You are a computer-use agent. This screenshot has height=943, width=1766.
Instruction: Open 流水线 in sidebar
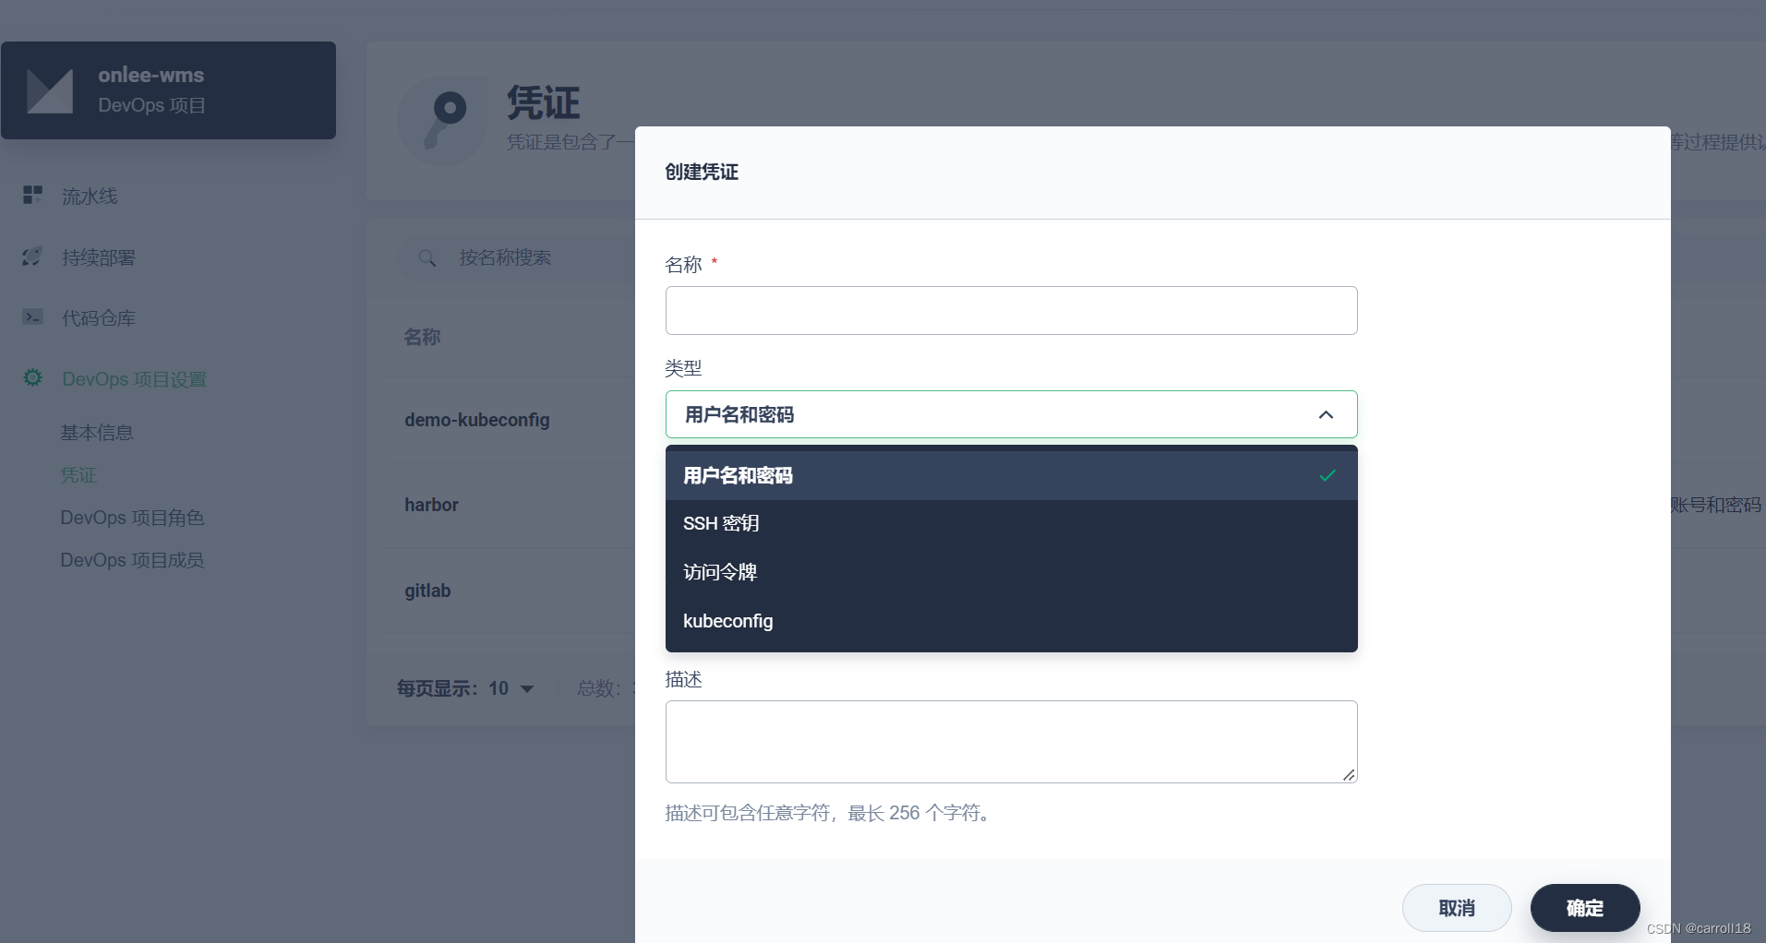point(90,196)
